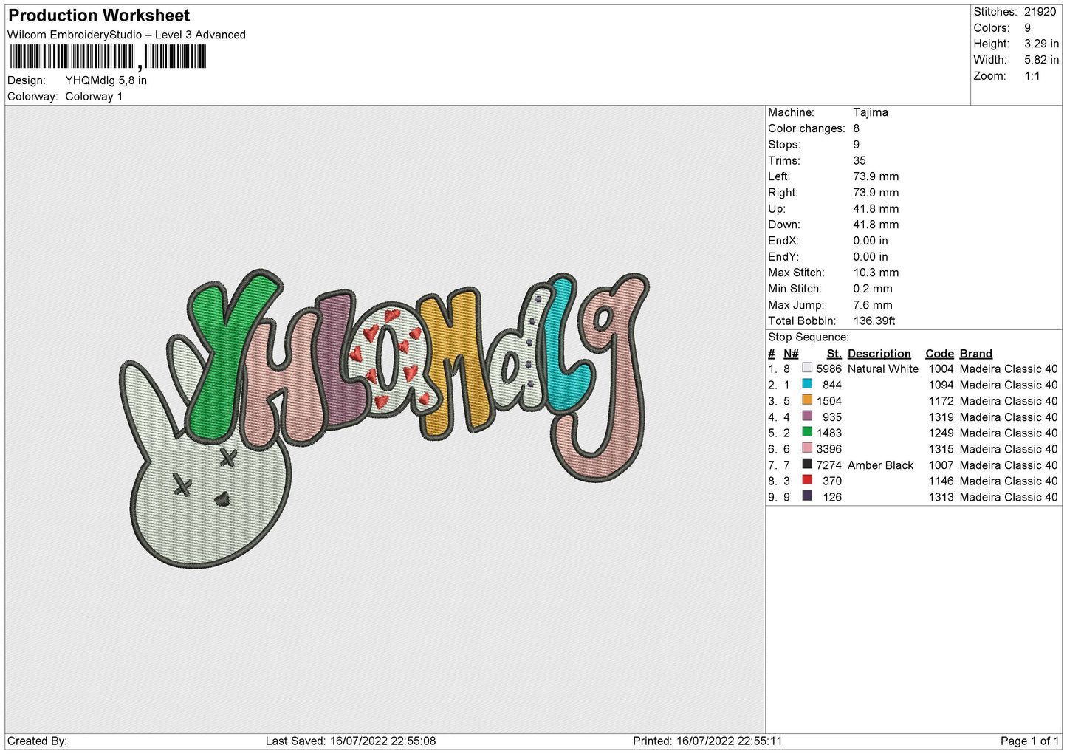Click the green letter Y in the design
This screenshot has width=1067, height=754.
coord(233,354)
